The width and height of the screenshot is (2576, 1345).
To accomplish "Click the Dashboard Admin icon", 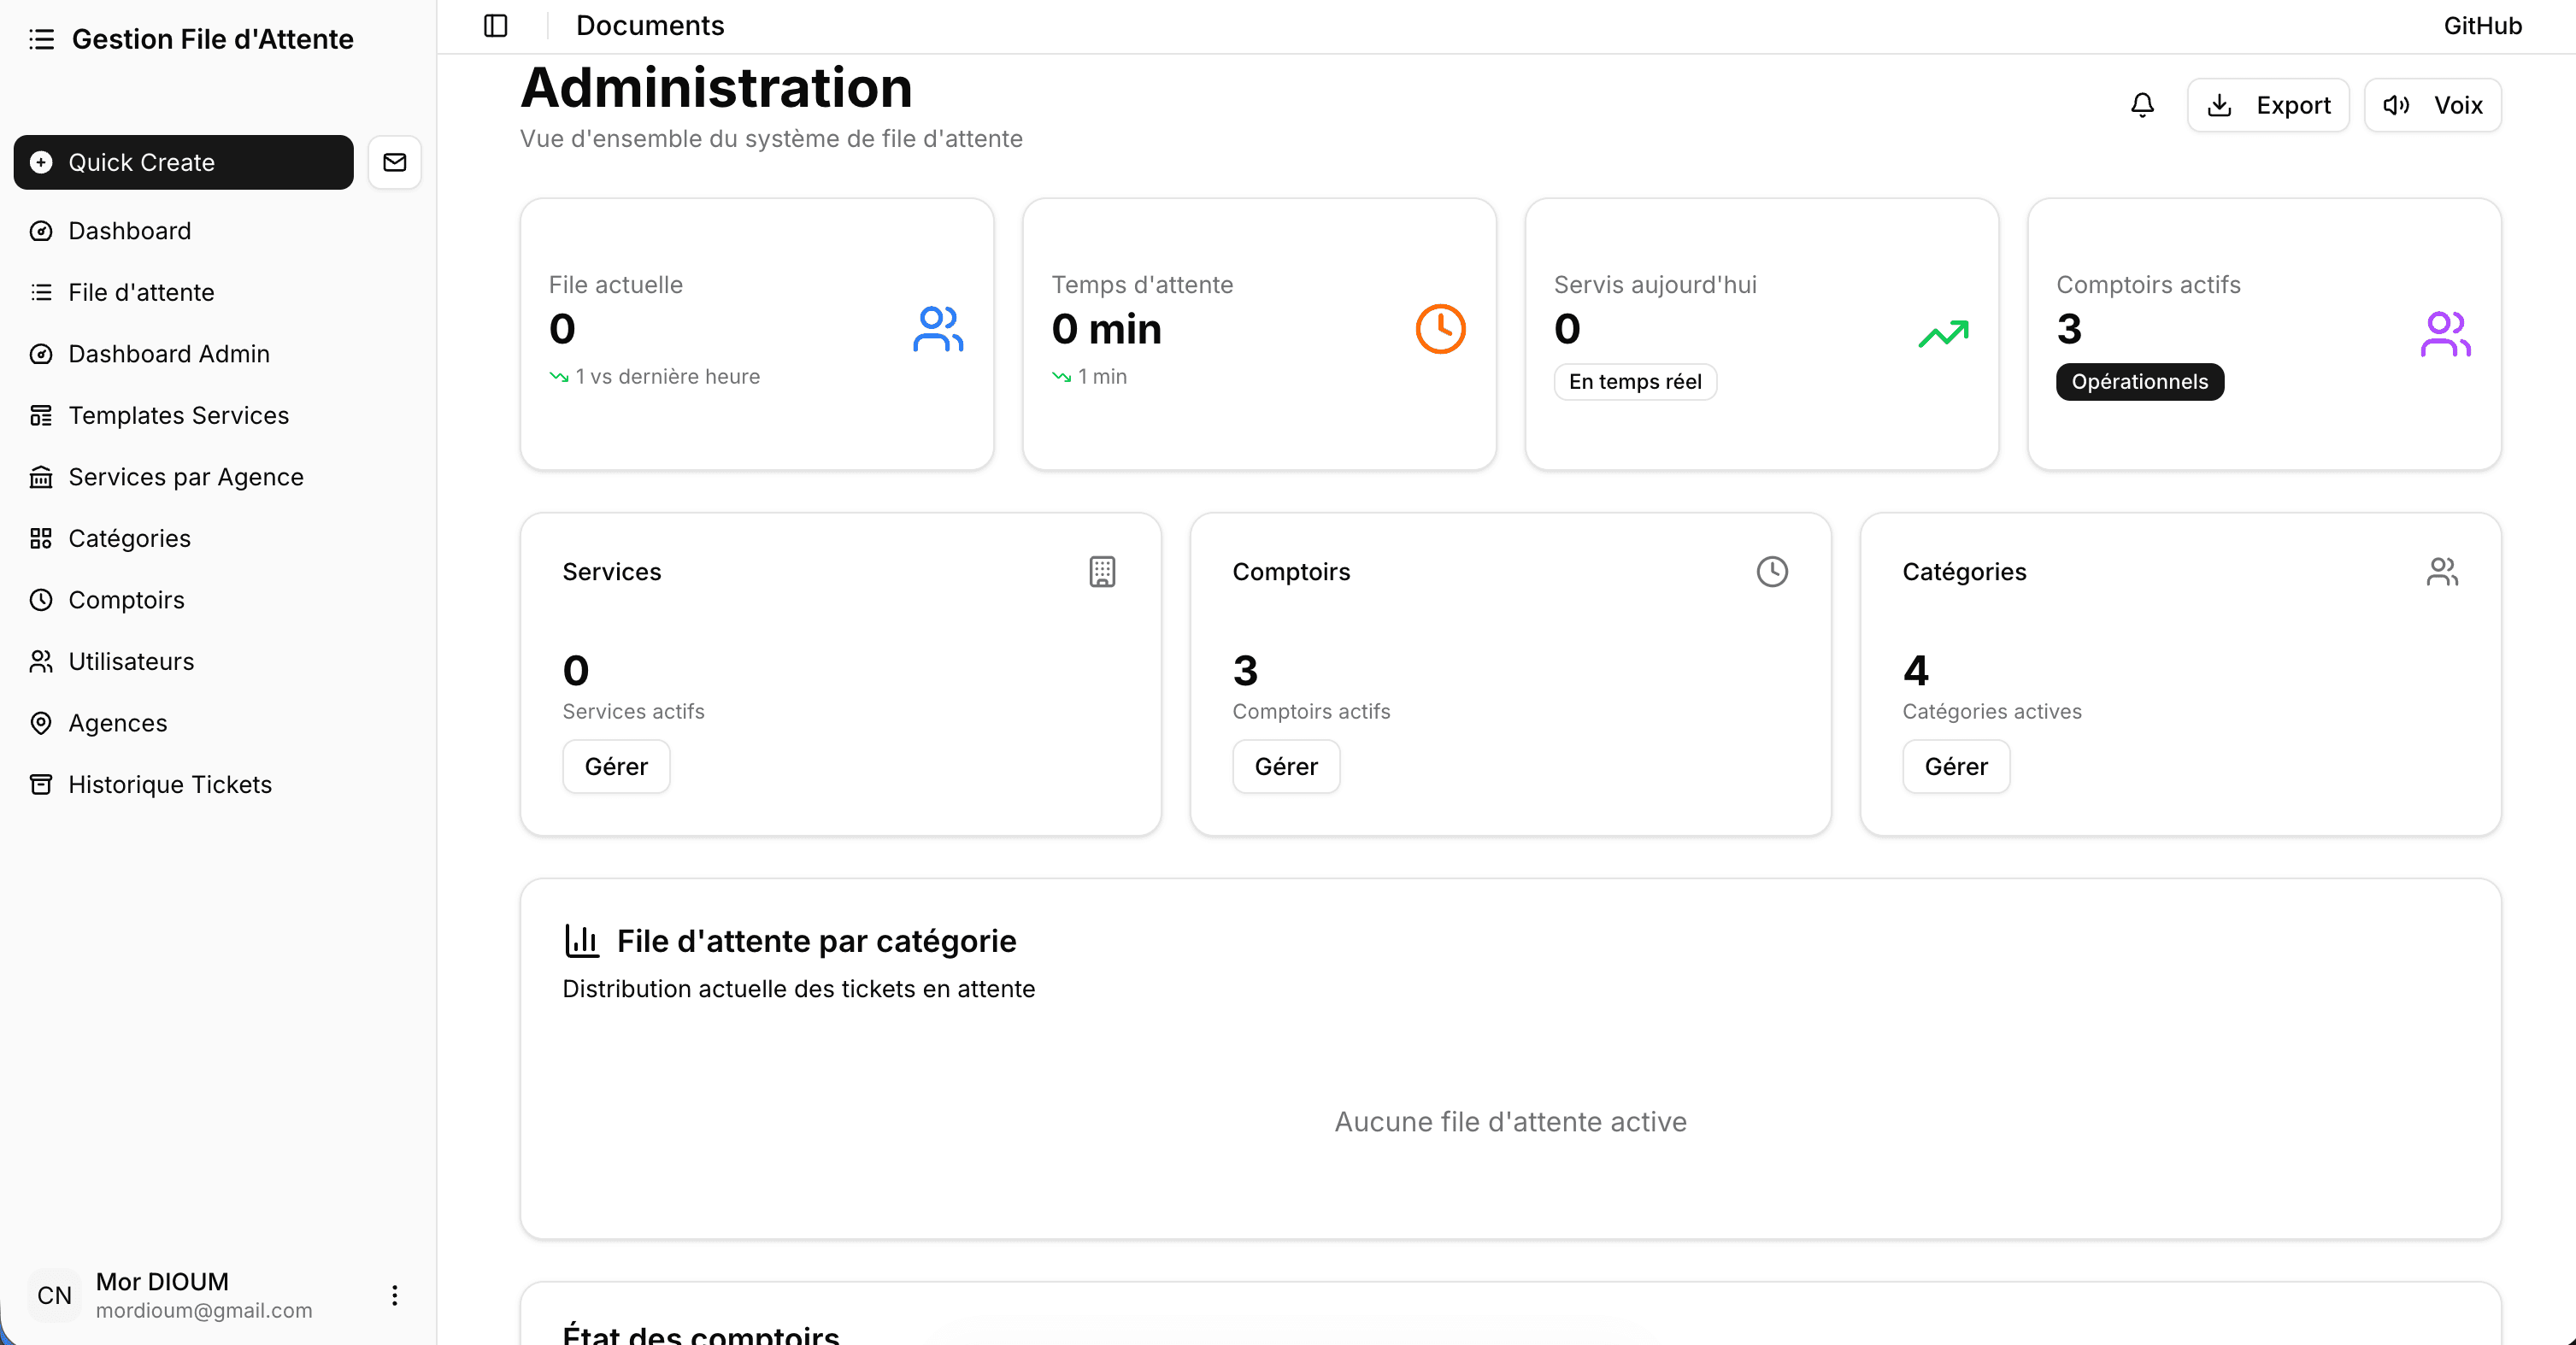I will tap(41, 353).
